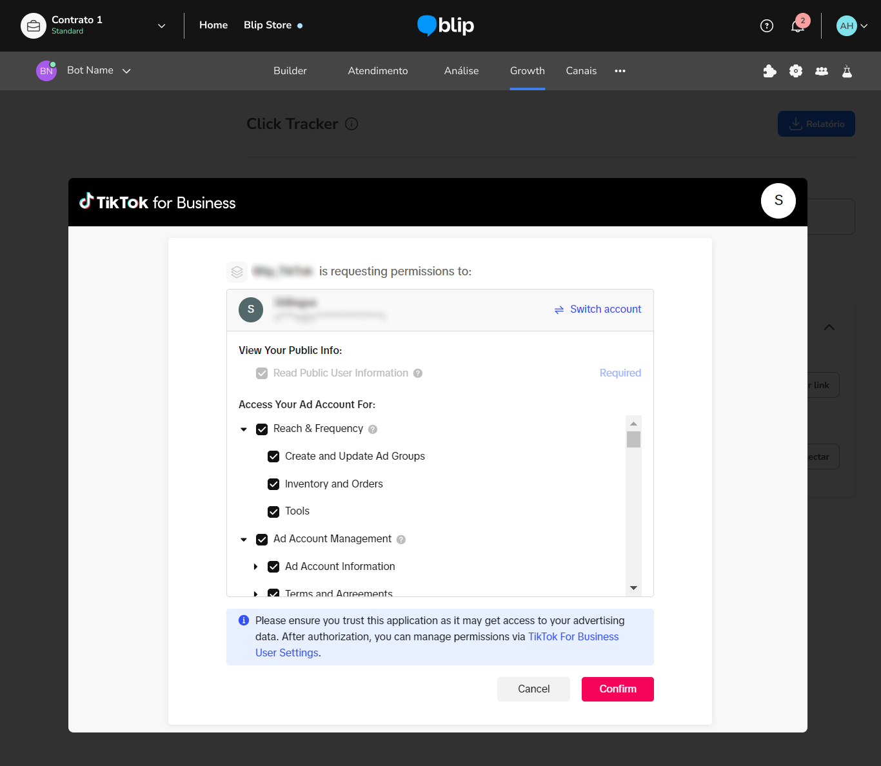
Task: Click the blip logo
Action: coord(446,25)
